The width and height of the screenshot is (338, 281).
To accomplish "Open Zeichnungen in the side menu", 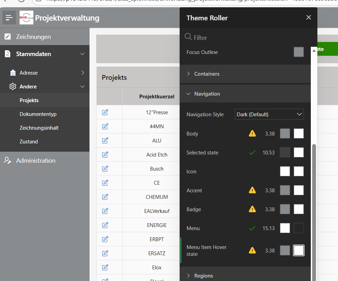I will point(33,37).
